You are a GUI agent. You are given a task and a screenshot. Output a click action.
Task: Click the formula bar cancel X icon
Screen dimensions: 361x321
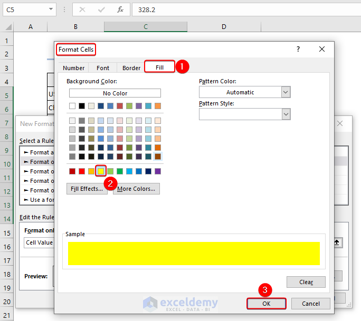click(x=82, y=9)
